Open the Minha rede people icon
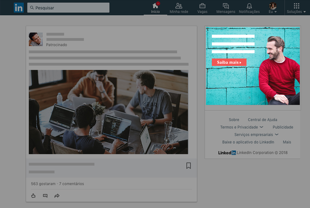This screenshot has height=208, width=310. [x=179, y=6]
